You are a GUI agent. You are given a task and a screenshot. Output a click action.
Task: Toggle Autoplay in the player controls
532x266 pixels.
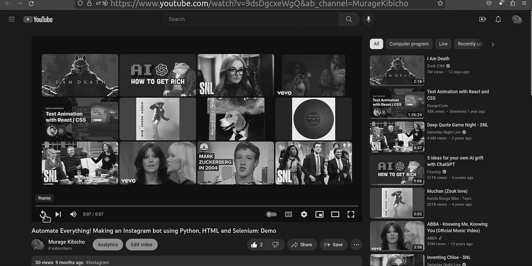coord(271,214)
